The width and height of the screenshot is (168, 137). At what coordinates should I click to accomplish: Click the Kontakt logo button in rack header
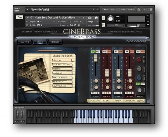[139, 10]
